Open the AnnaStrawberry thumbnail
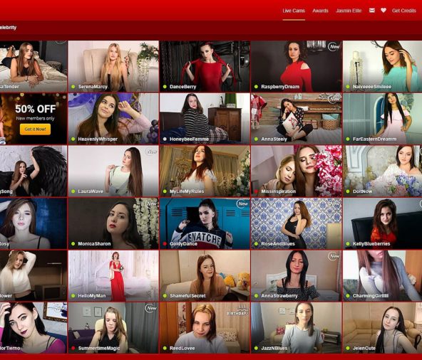This screenshot has height=360, width=422. pos(297,275)
